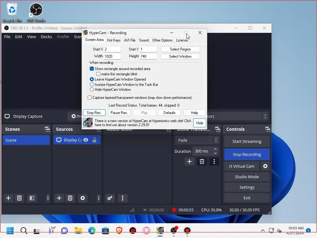The image size is (317, 238).
Task: Click the HyperCam icon in the taskbar
Action: [x=160, y=230]
